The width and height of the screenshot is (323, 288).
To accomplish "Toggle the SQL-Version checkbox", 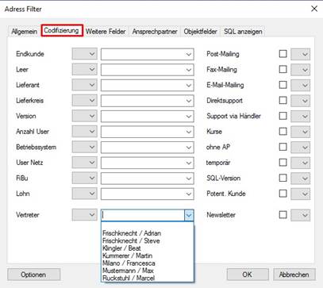I will pyautogui.click(x=283, y=178).
